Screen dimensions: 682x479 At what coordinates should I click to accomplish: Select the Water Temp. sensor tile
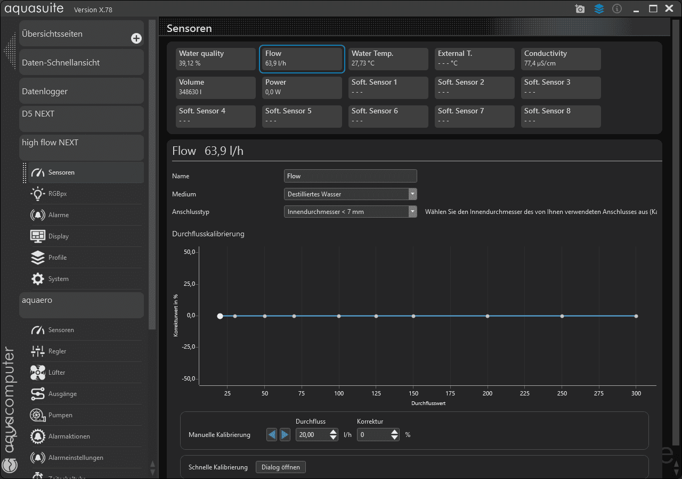click(x=388, y=59)
